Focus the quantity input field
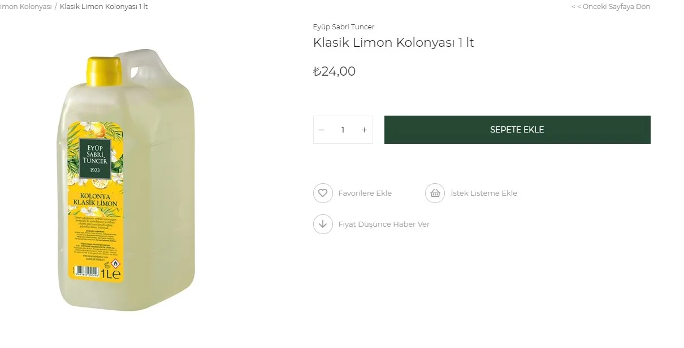The width and height of the screenshot is (684, 348). point(343,130)
